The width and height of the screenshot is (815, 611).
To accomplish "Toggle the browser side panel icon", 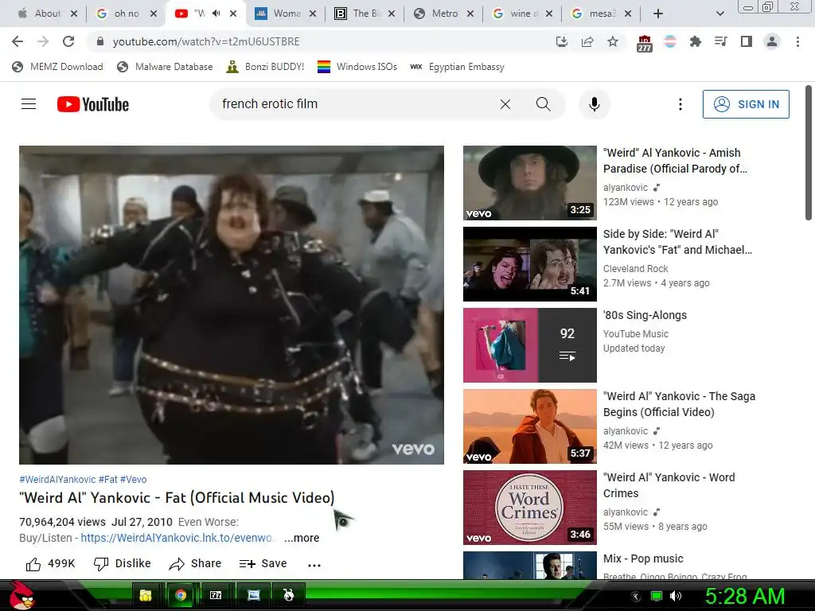I will click(747, 41).
